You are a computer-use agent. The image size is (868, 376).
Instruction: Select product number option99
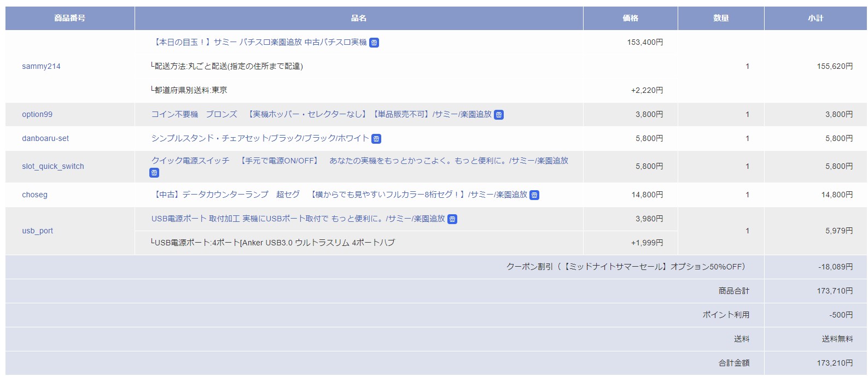(x=37, y=114)
